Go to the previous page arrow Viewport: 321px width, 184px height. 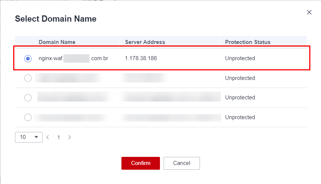click(x=47, y=137)
